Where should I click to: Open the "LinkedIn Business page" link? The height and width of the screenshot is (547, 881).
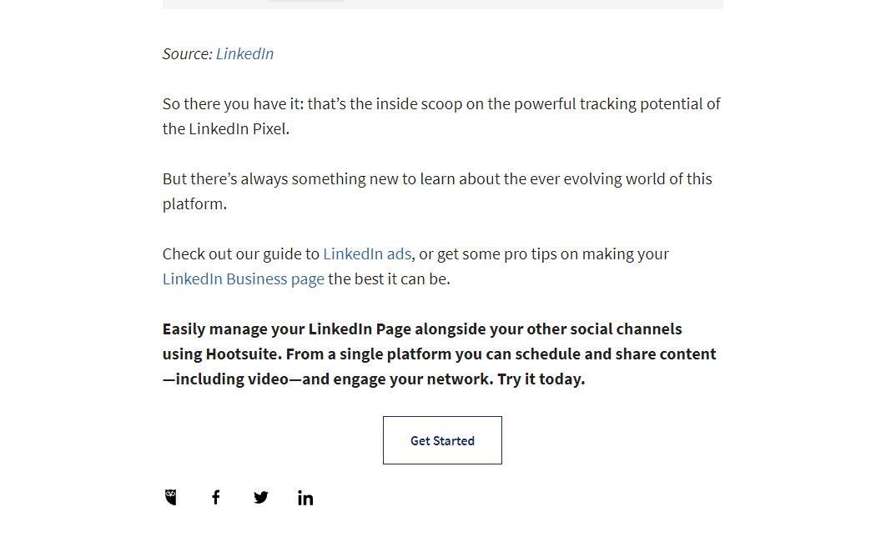pos(244,279)
